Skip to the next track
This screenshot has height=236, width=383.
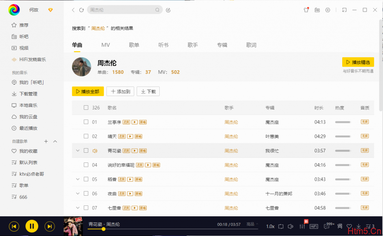pyautogui.click(x=50, y=227)
